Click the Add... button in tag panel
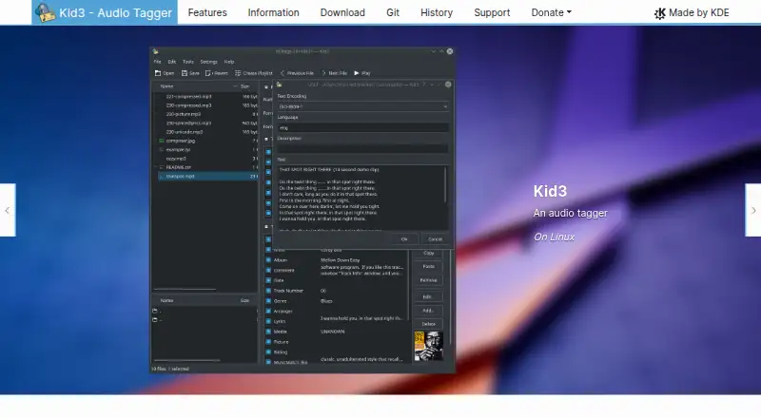761x418 pixels. pos(429,311)
